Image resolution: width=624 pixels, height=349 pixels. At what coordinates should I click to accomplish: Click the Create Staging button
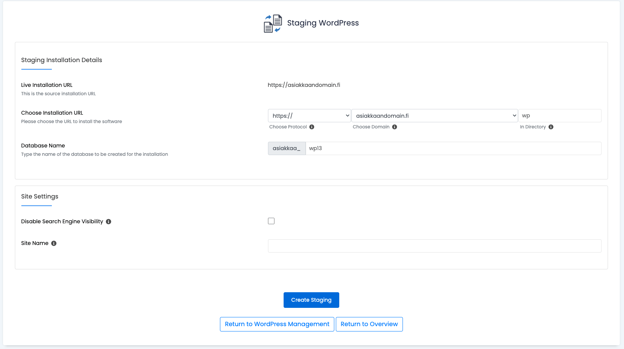tap(311, 300)
